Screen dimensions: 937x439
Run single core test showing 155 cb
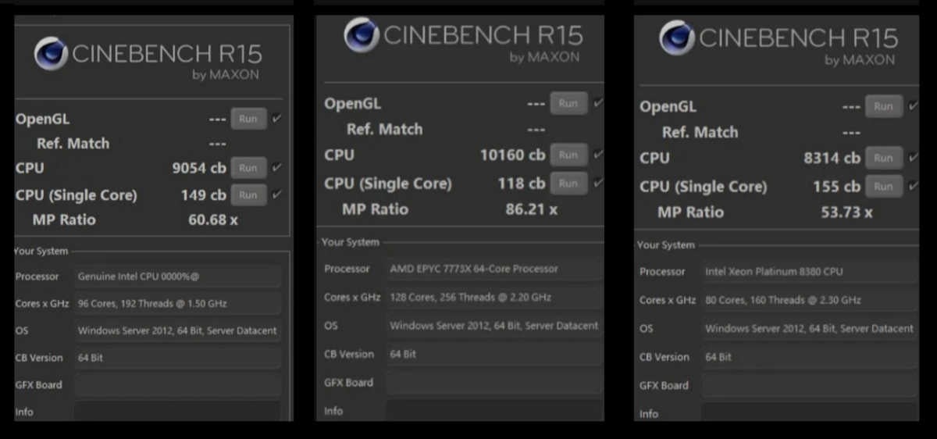883,186
